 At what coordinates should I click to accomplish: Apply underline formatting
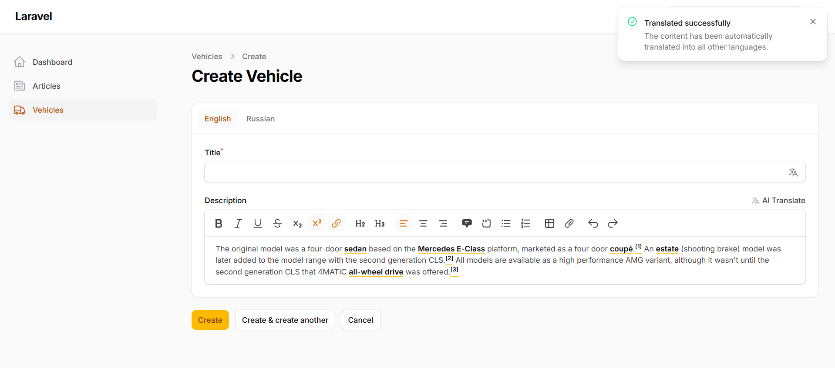tap(258, 224)
